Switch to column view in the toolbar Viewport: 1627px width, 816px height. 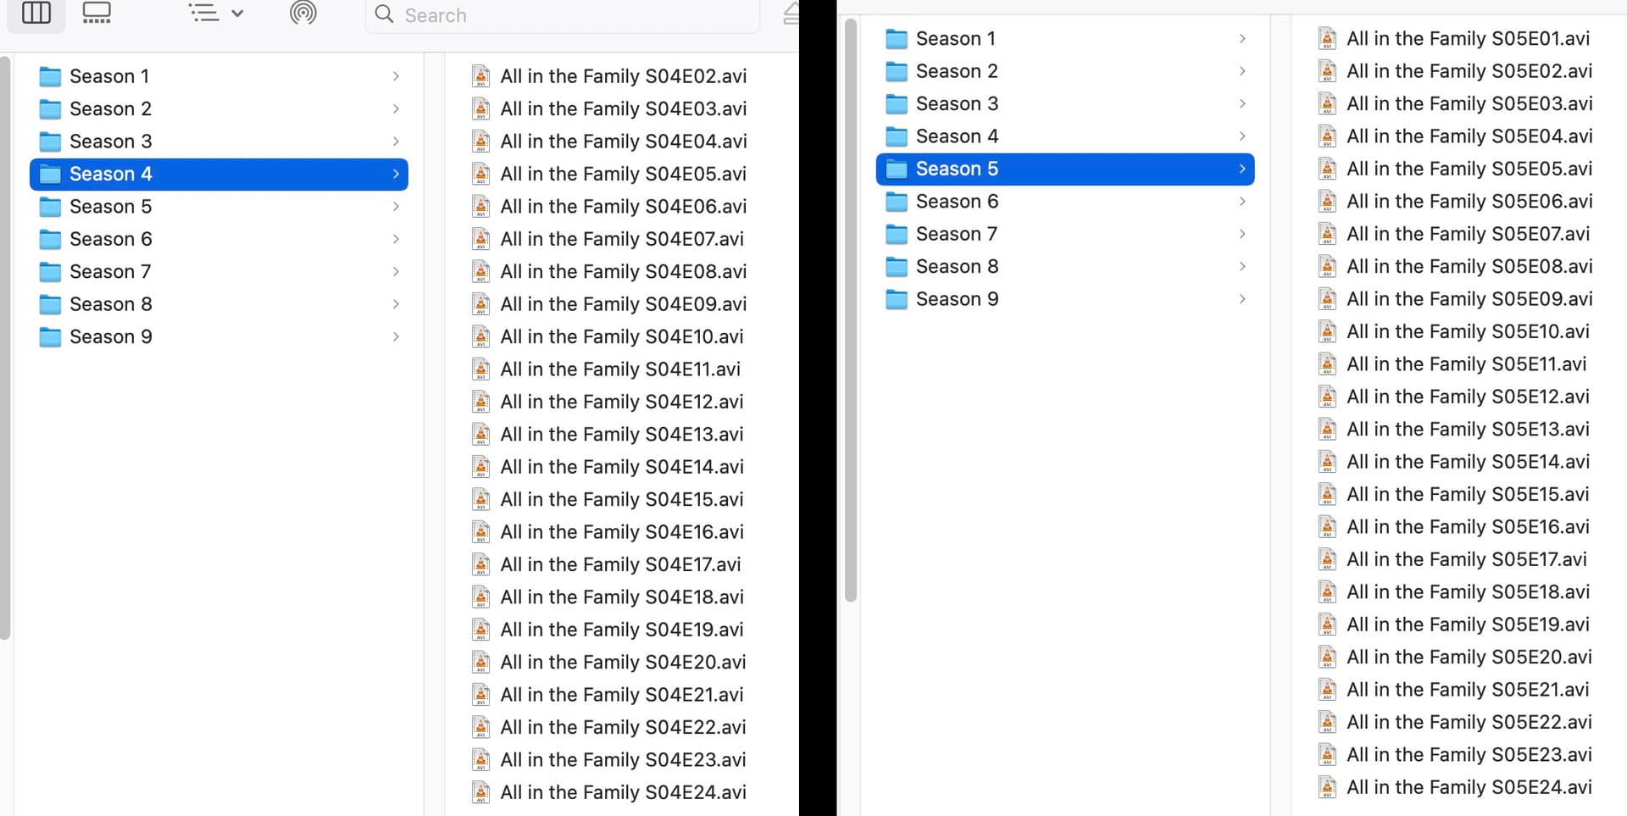click(36, 14)
